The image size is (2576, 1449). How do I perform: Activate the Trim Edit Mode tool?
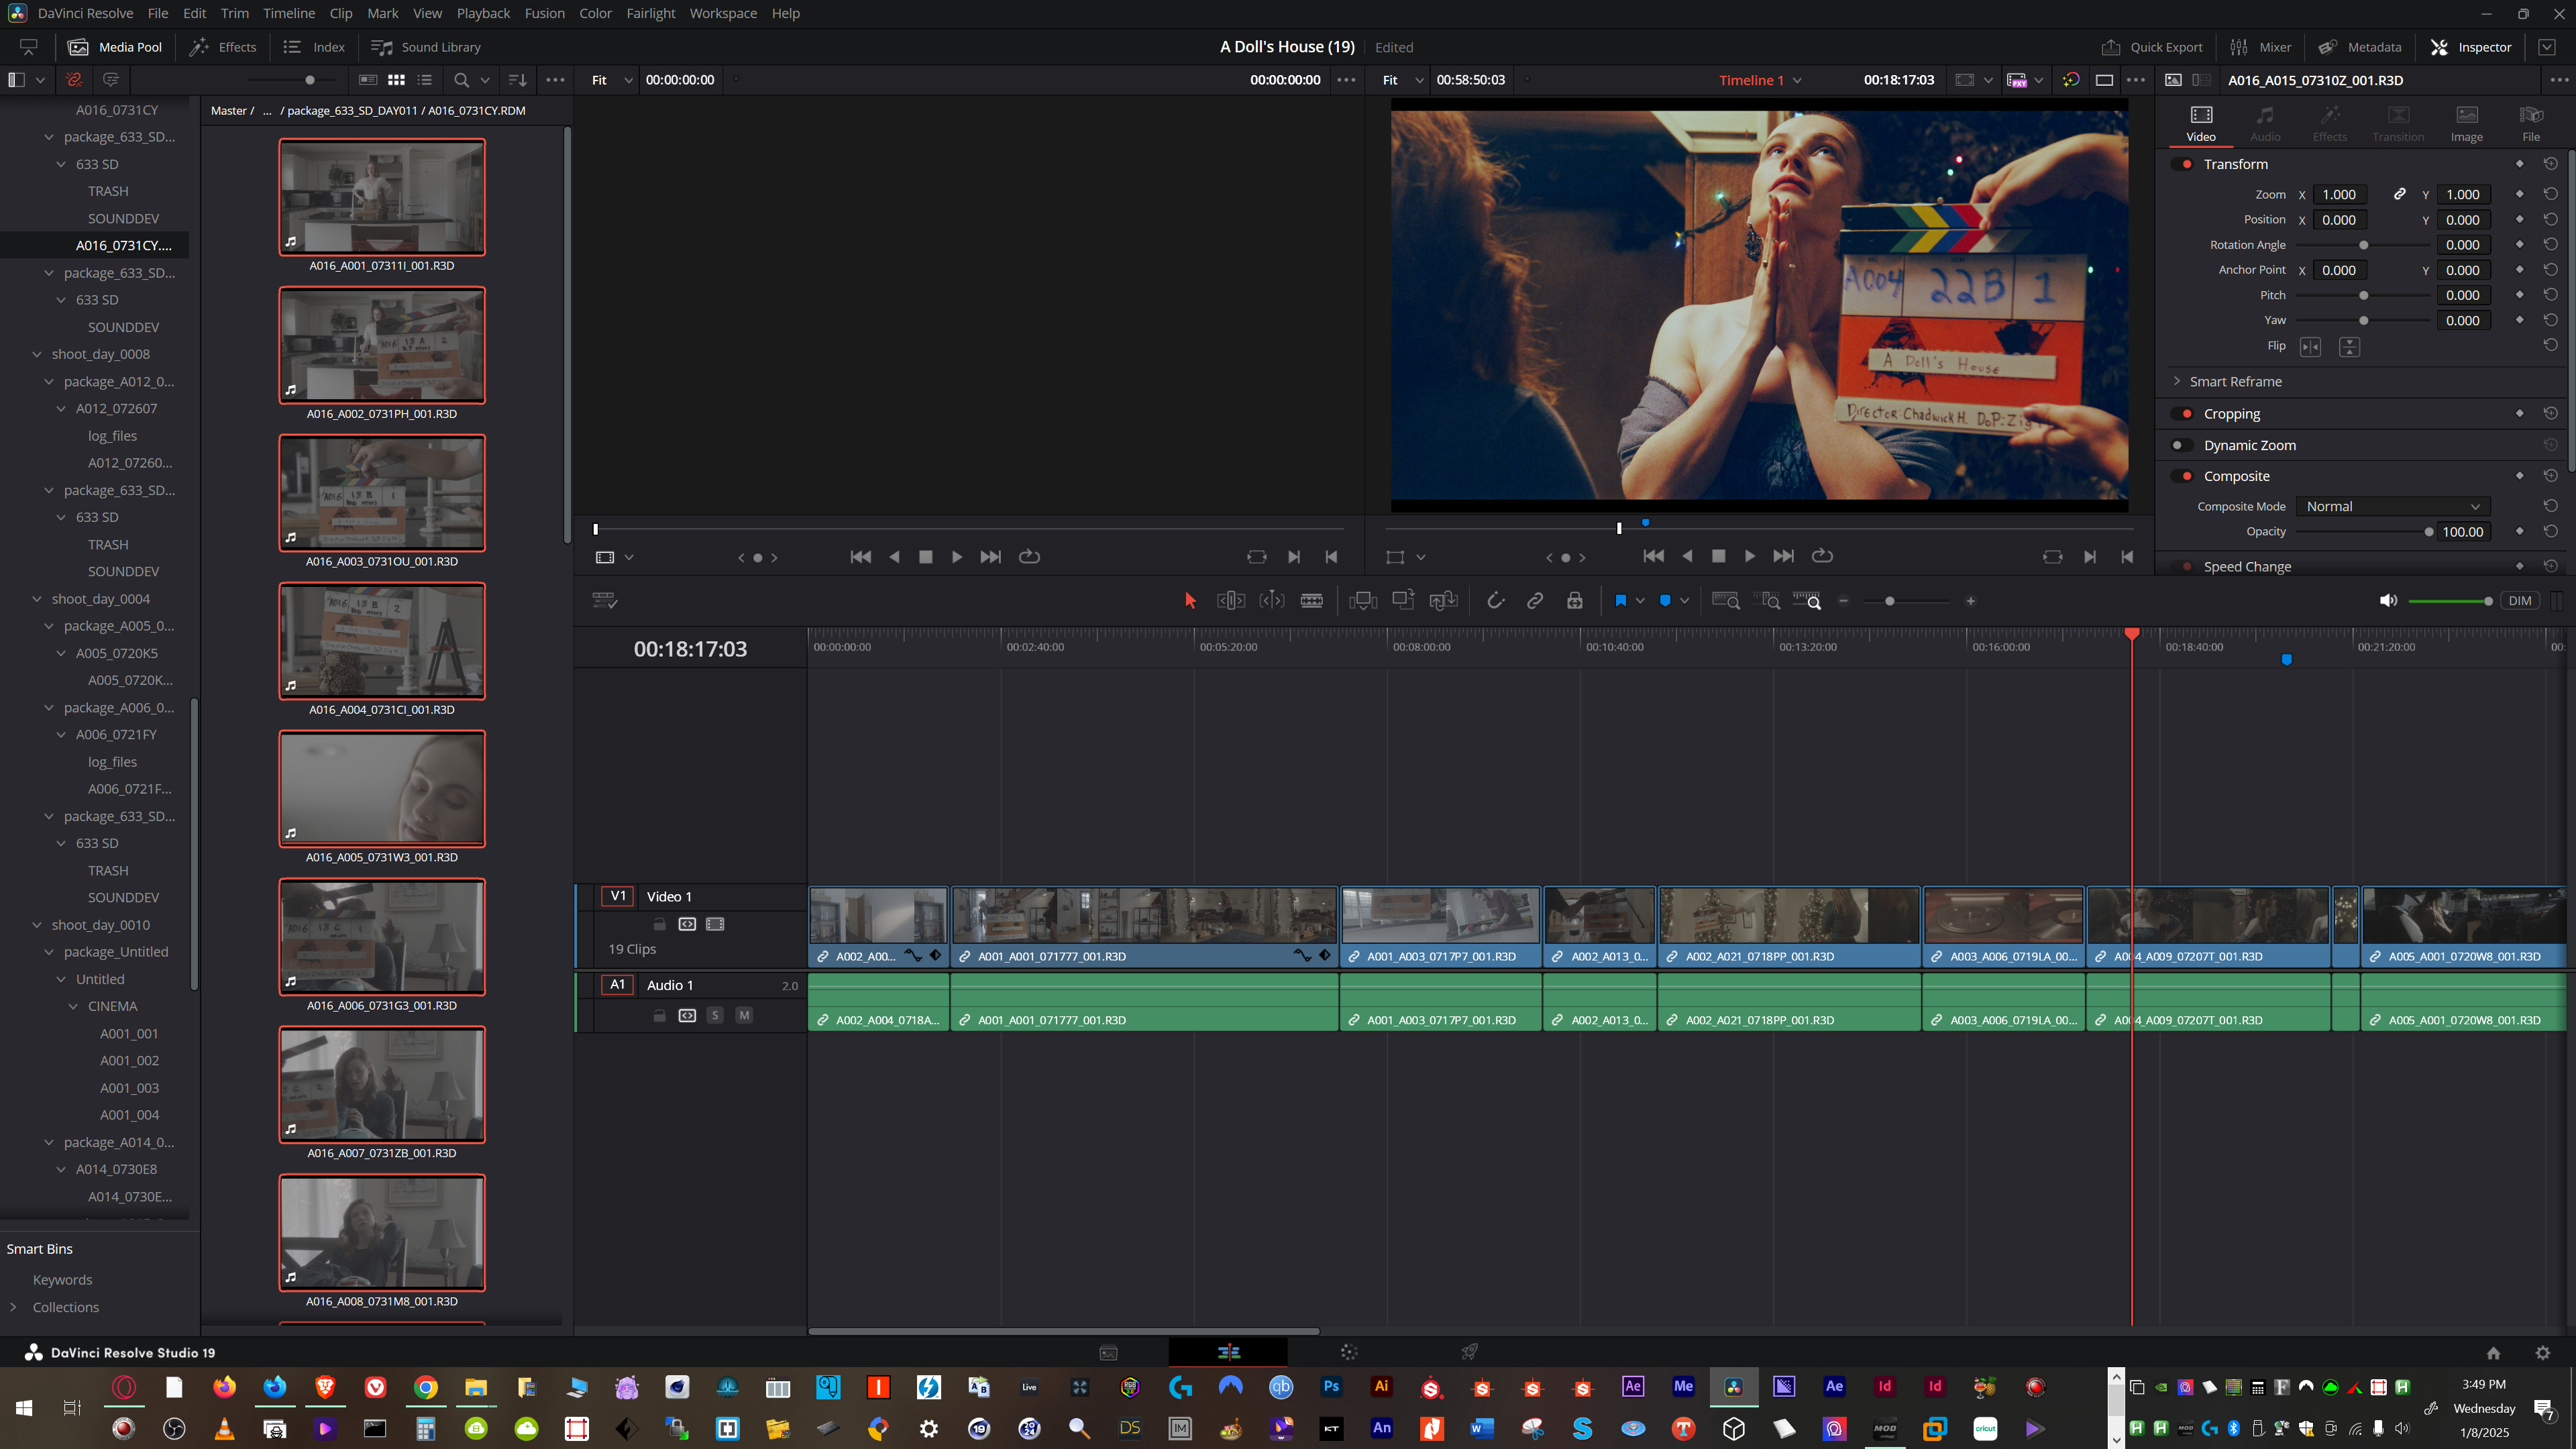(1231, 601)
